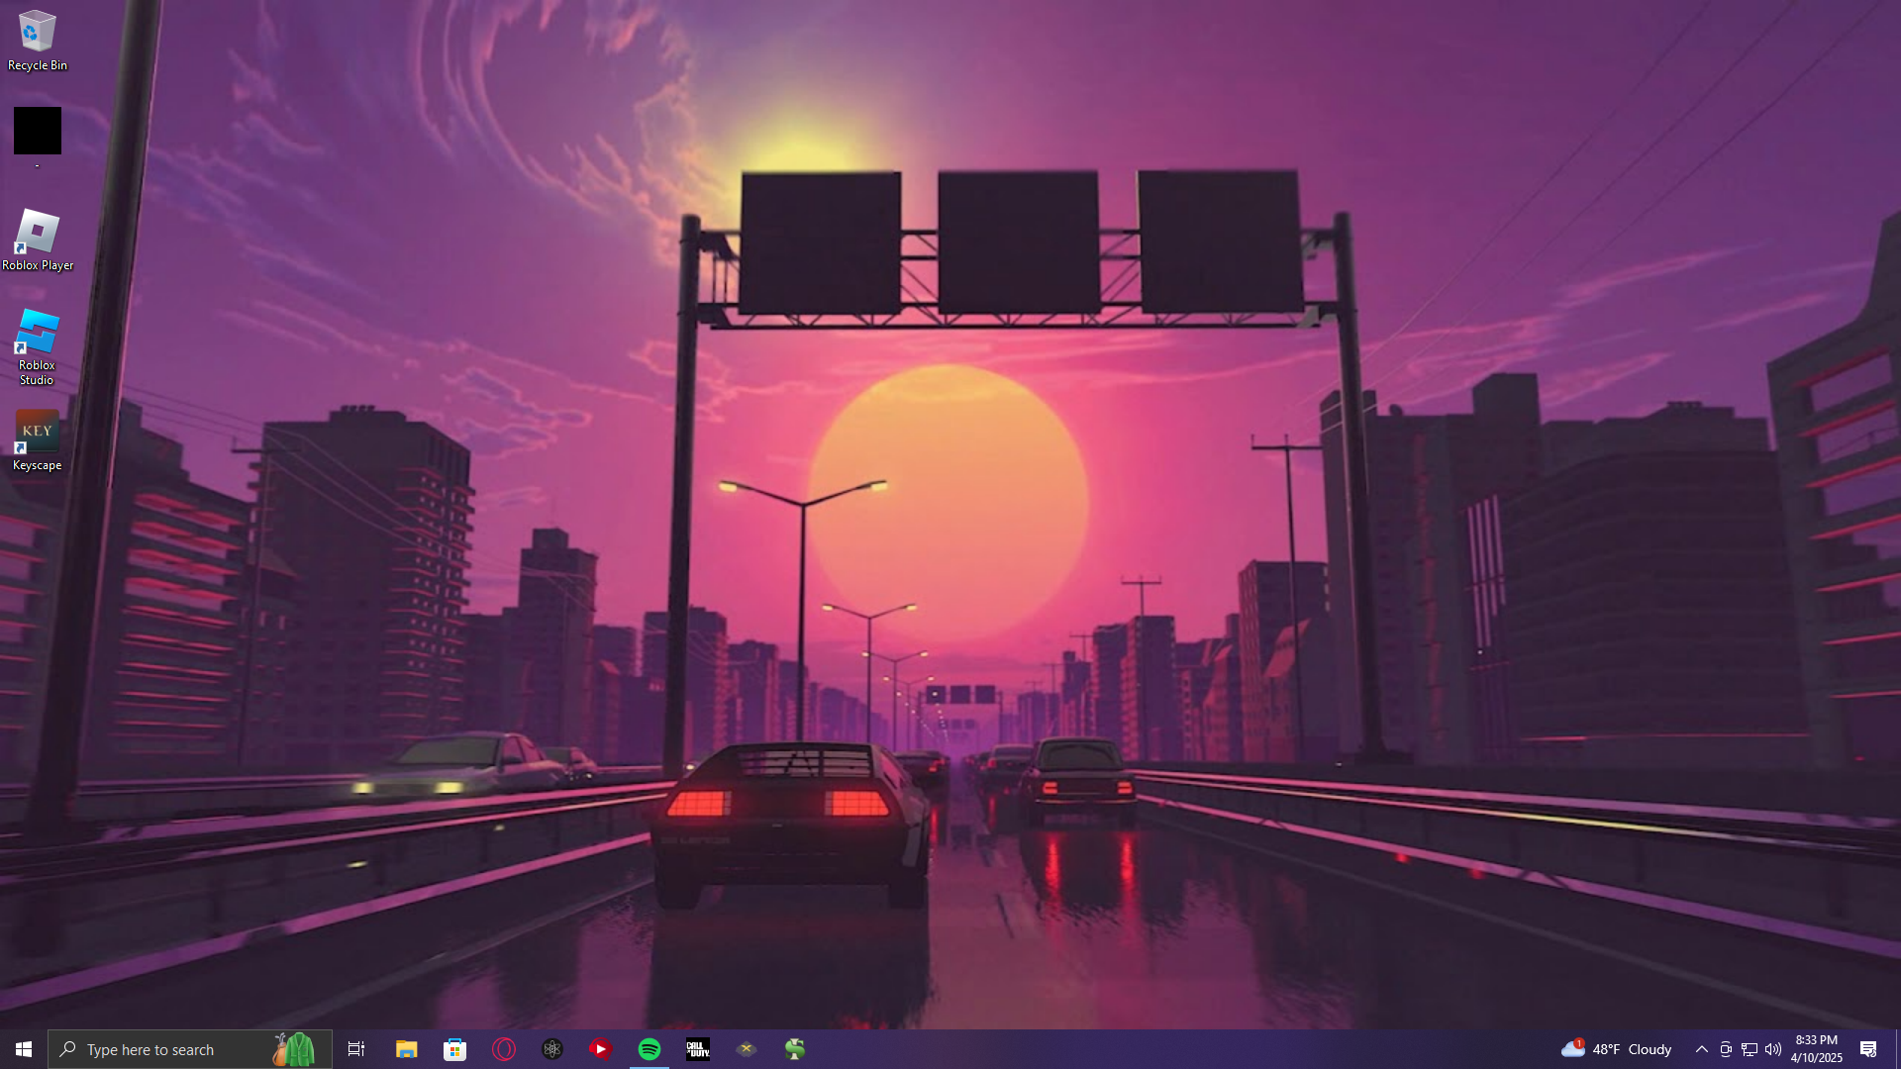Screen dimensions: 1901x1069
Task: Click the Type here to search box
Action: click(x=168, y=1049)
